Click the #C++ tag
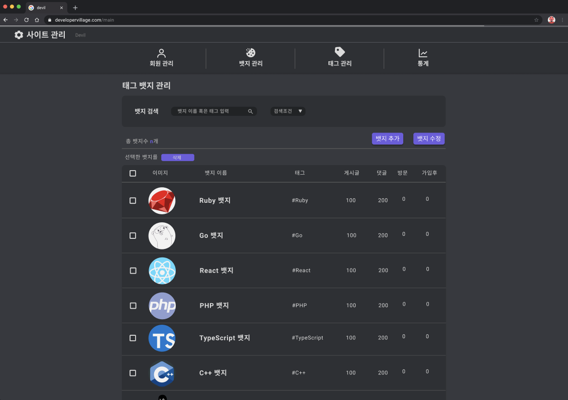Screen dimensions: 568x400 pyautogui.click(x=299, y=373)
